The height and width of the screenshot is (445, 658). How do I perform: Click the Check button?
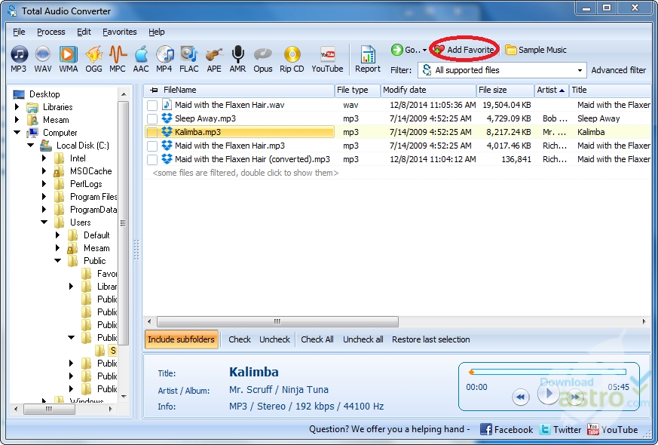(x=240, y=339)
